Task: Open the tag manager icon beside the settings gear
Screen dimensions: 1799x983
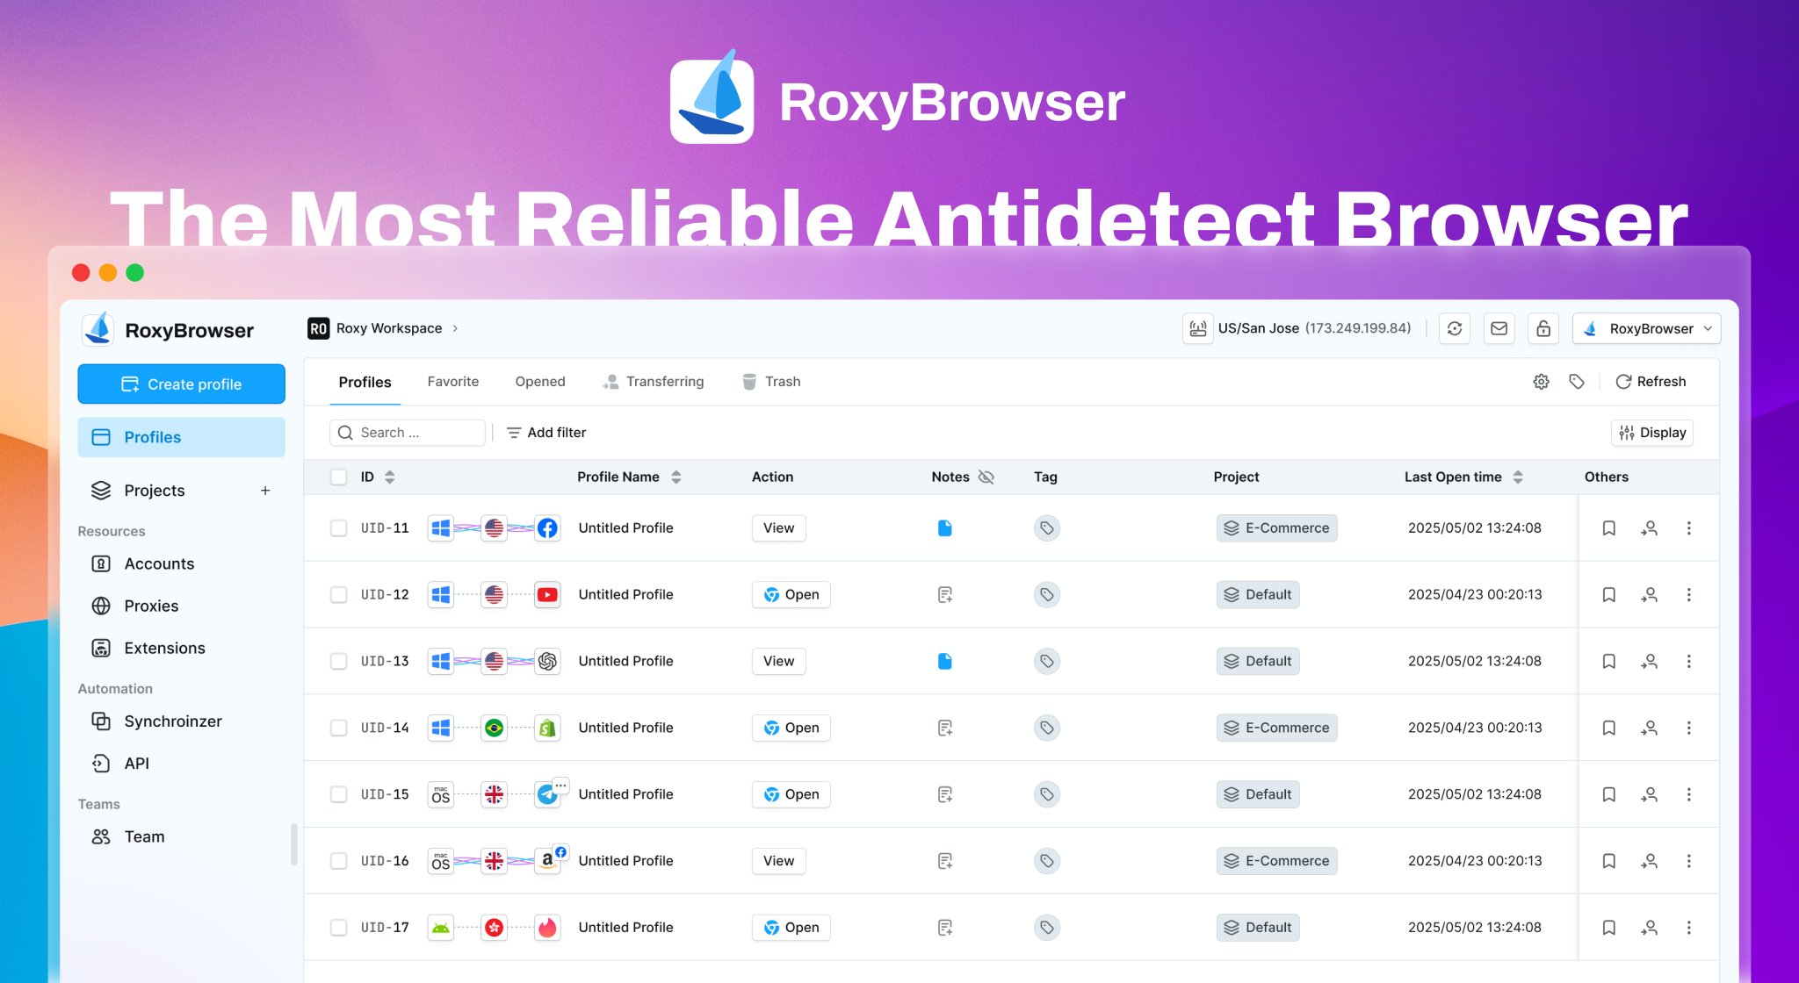Action: pos(1577,381)
